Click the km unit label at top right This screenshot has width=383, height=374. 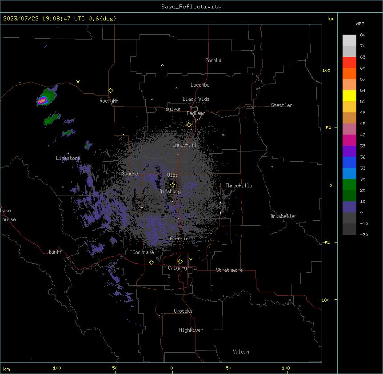point(331,19)
